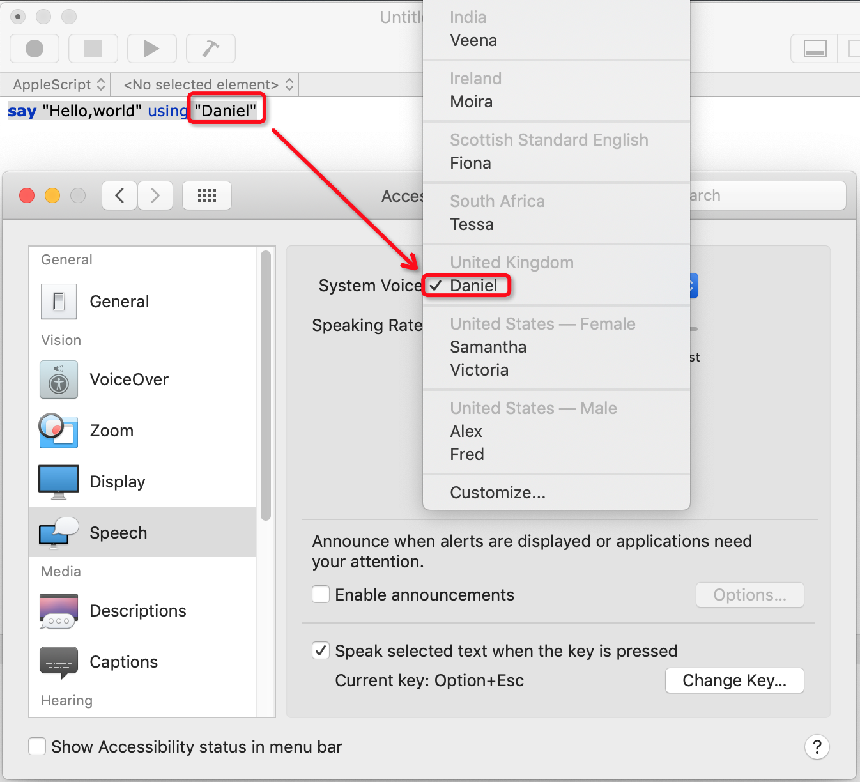The height and width of the screenshot is (782, 860).
Task: Toggle bottom pane view button in Script Editor
Action: tap(815, 49)
